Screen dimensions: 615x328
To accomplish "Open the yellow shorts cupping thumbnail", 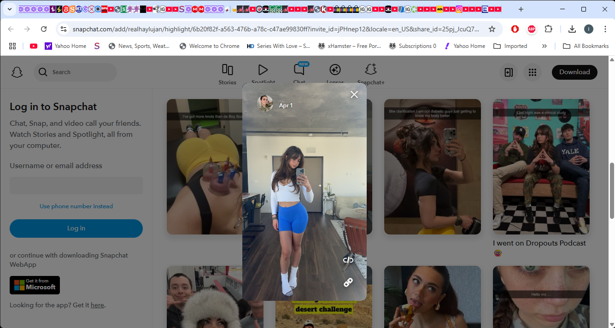I will pyautogui.click(x=204, y=167).
